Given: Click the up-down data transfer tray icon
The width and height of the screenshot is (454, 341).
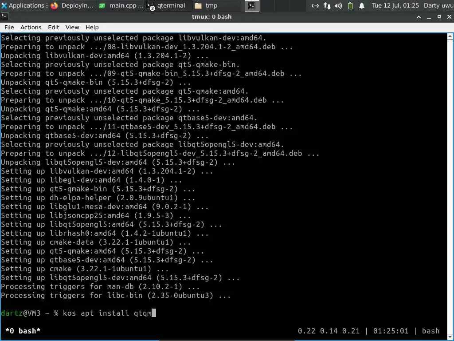Looking at the screenshot, I should pyautogui.click(x=327, y=5).
